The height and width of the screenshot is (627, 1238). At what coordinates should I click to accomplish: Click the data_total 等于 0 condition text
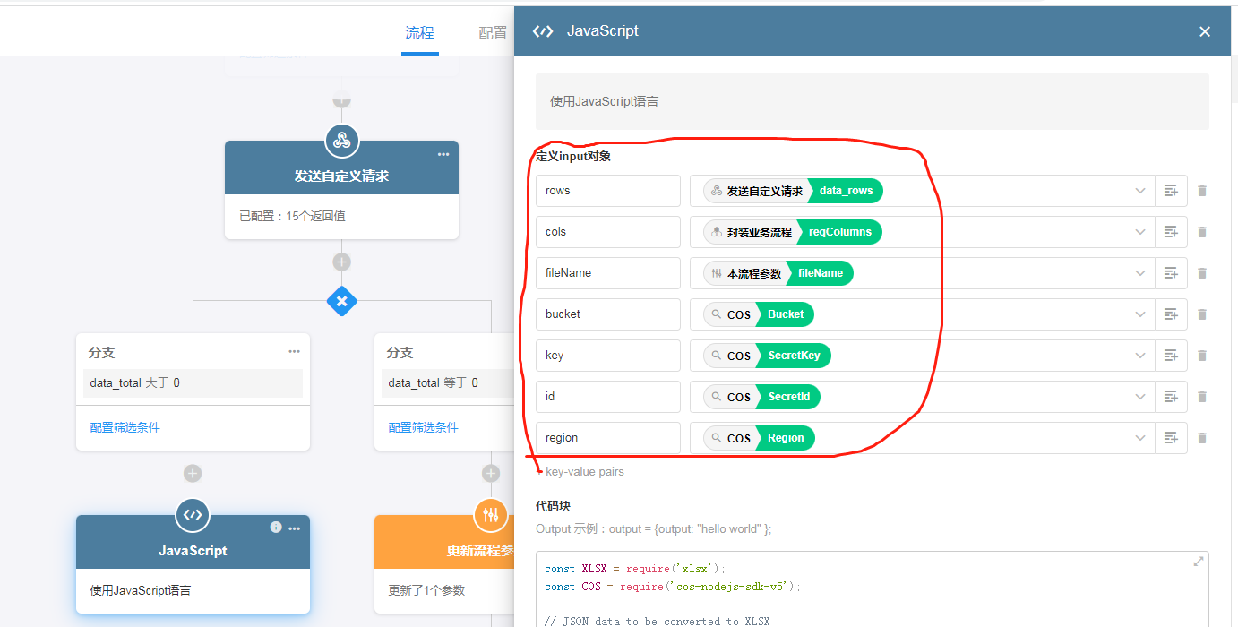tap(434, 382)
